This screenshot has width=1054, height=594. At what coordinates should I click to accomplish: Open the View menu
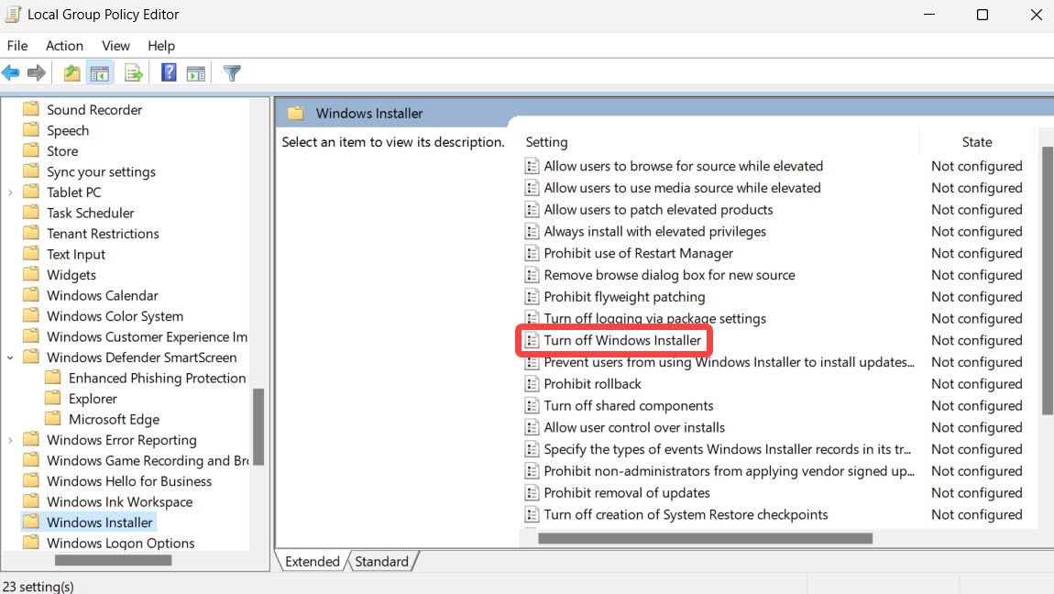pos(115,46)
